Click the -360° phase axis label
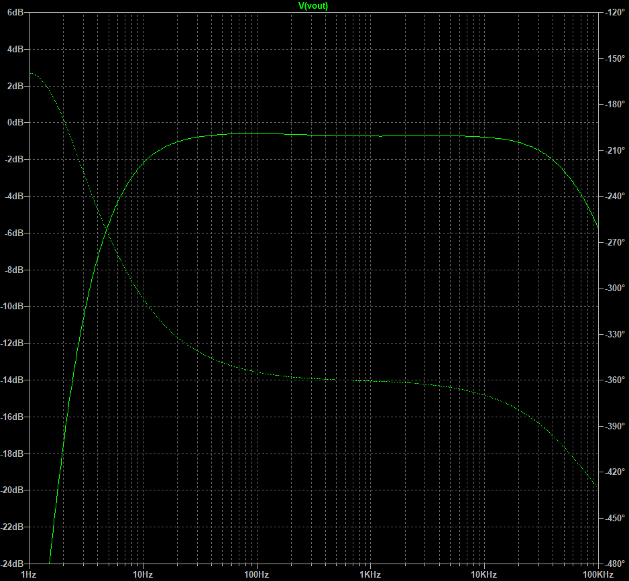The width and height of the screenshot is (629, 581). [614, 380]
